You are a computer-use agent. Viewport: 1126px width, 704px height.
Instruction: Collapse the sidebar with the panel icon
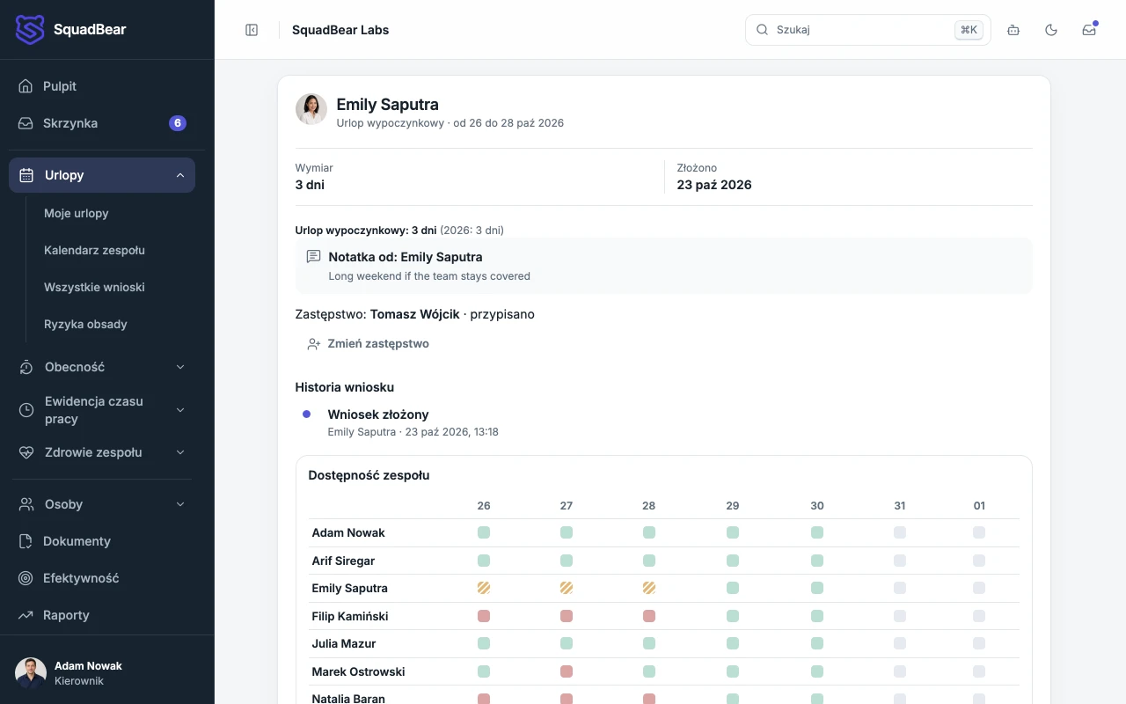(x=252, y=30)
